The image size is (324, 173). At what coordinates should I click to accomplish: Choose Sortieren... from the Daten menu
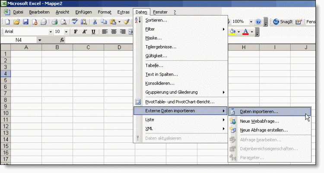(156, 20)
